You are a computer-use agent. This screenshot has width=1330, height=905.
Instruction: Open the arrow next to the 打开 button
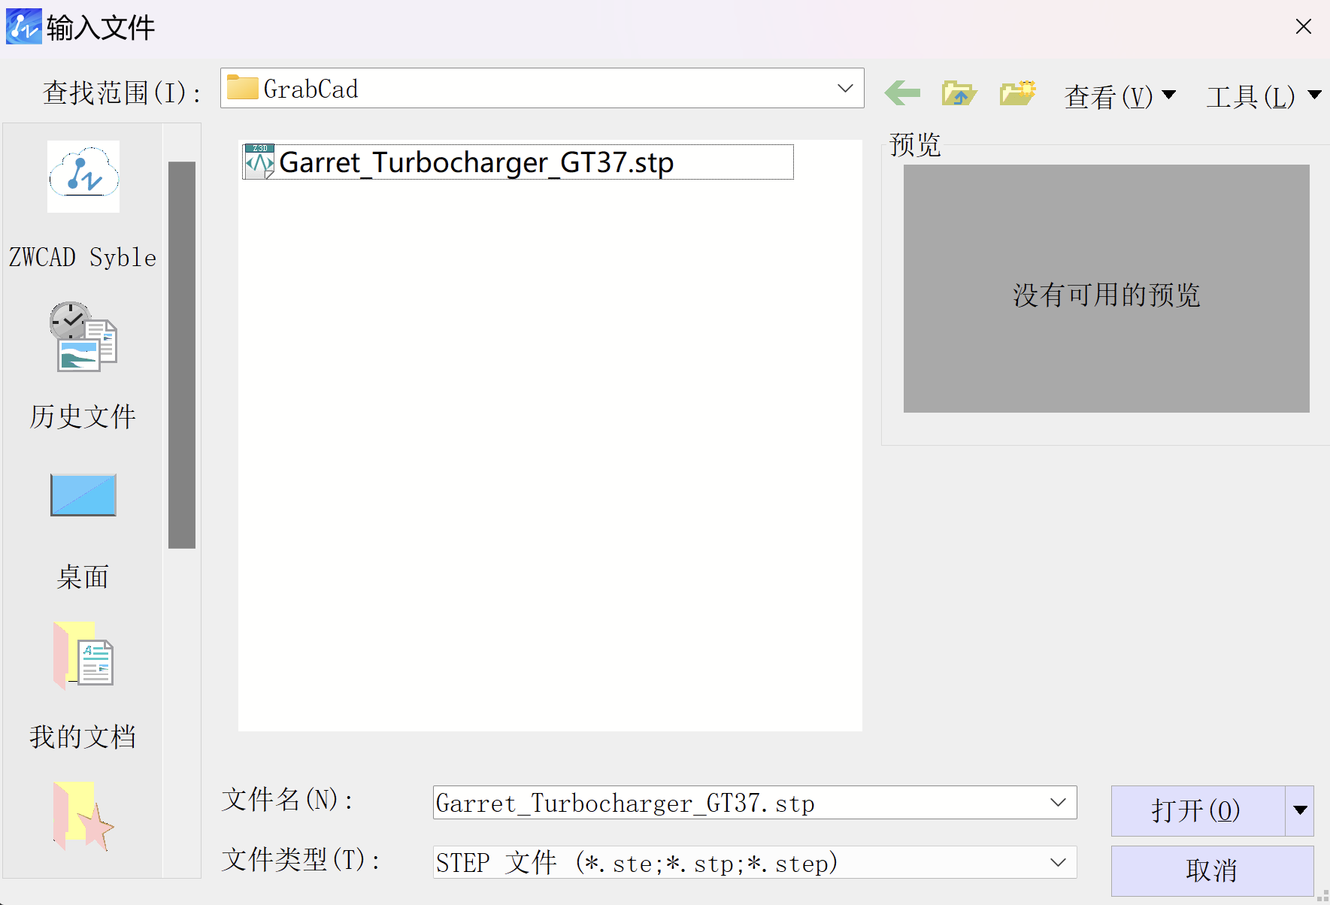coord(1300,810)
